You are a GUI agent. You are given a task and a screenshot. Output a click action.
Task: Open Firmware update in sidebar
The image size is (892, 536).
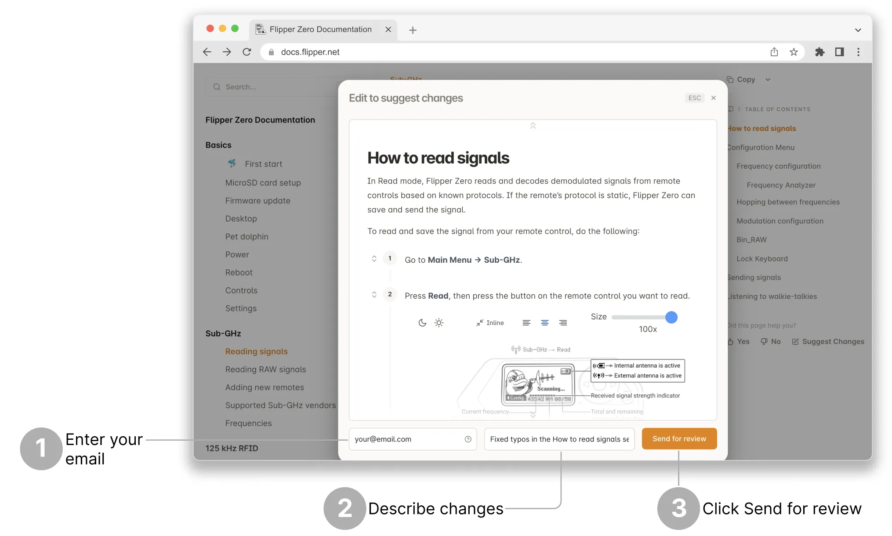(x=258, y=201)
